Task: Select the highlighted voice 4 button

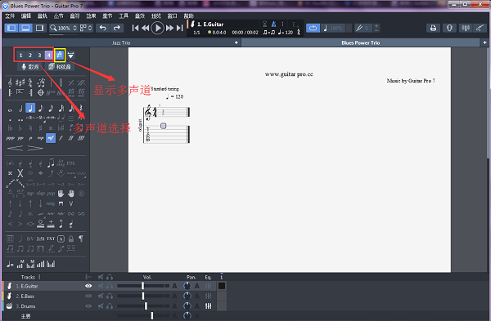Action: 49,56
